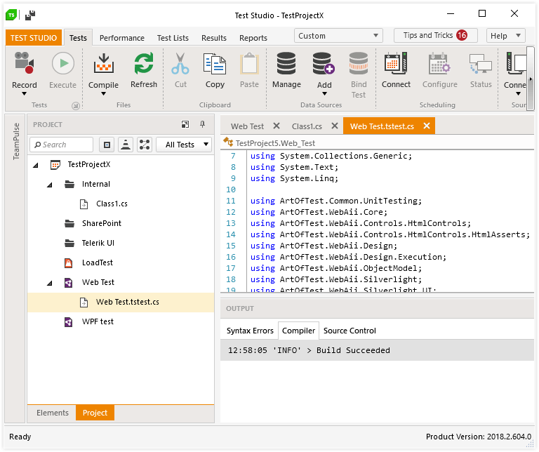This screenshot has height=452, width=539.
Task: Open the Connect source control dropdown arrow
Action: [519, 93]
